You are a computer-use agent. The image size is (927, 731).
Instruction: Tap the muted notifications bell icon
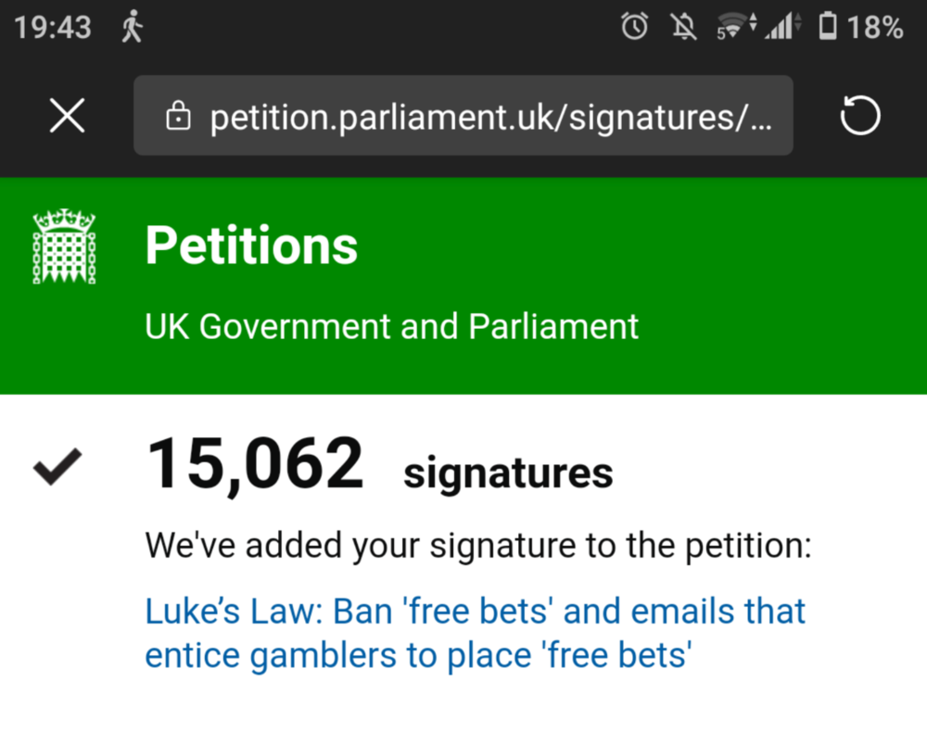point(683,27)
